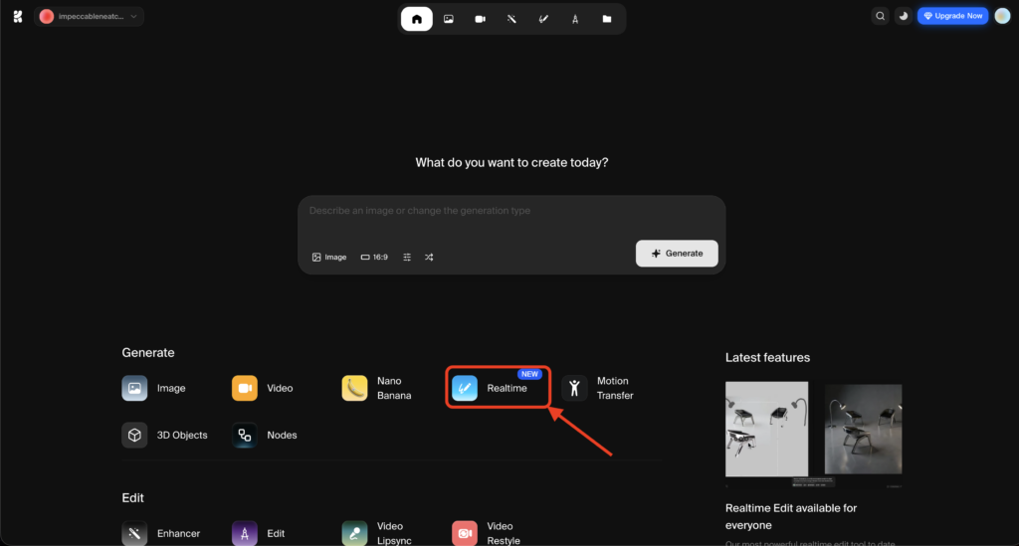Image resolution: width=1019 pixels, height=546 pixels.
Task: Click the search magnifier icon
Action: 880,16
